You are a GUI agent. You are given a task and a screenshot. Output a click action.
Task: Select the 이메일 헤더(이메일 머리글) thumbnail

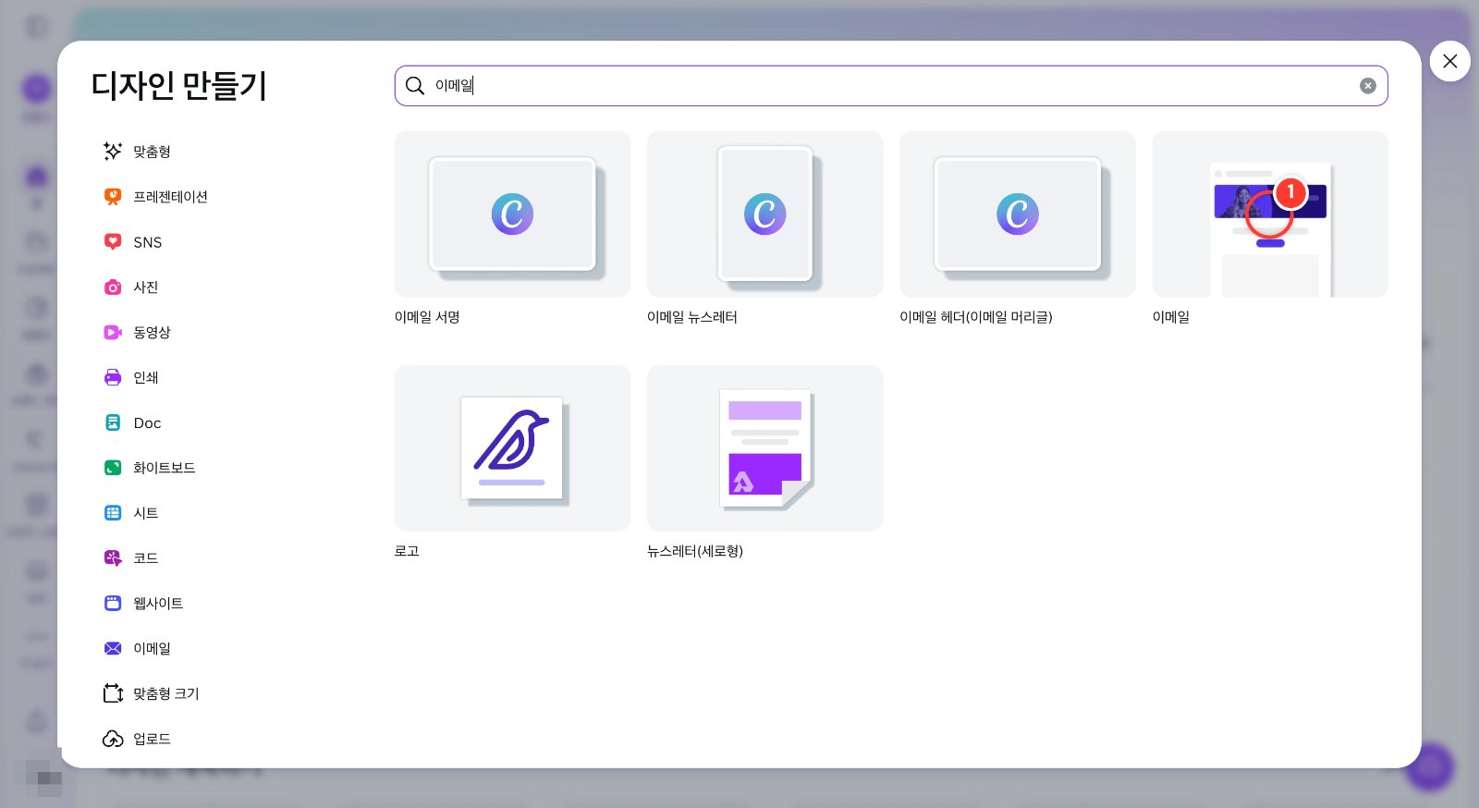[x=1018, y=214]
